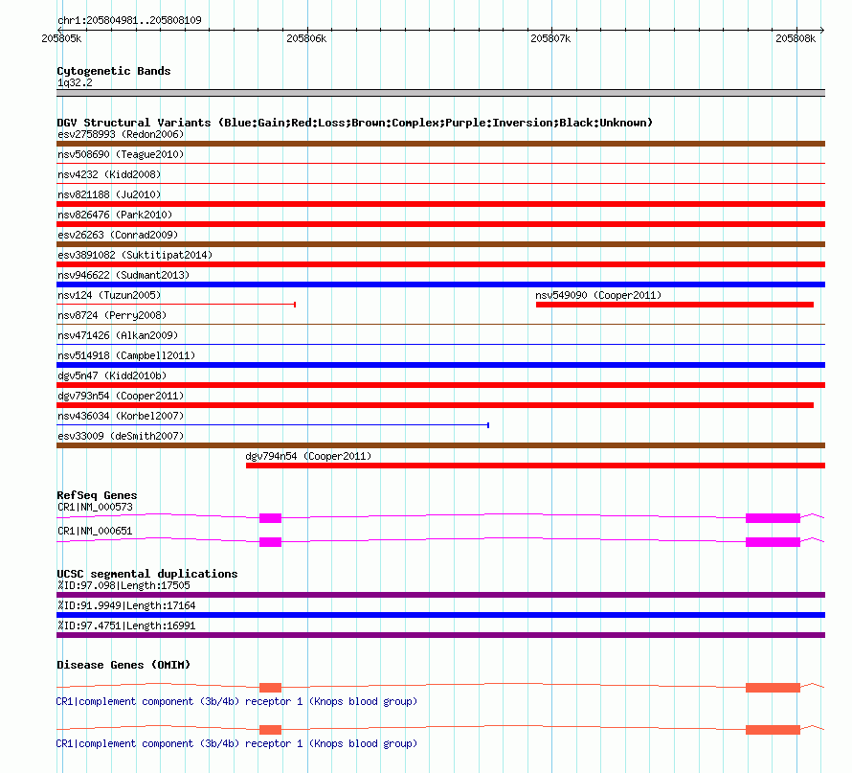
Task: Click the 205805k ruler coordinate
Action: click(61, 38)
